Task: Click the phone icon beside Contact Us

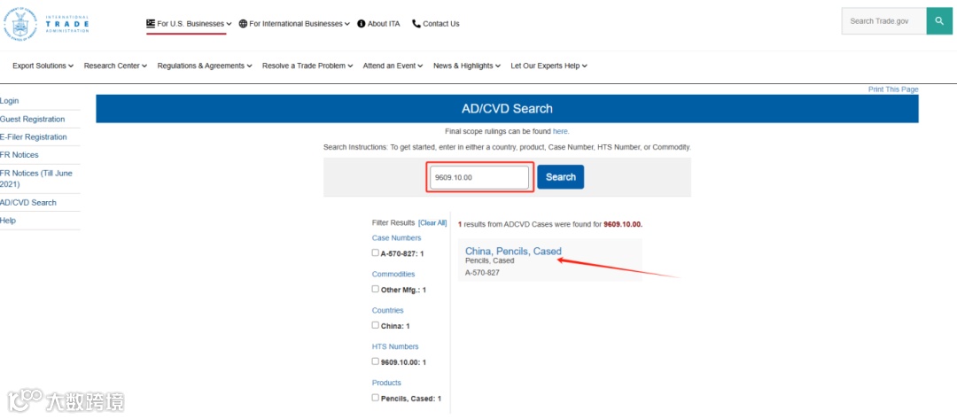Action: click(x=416, y=24)
